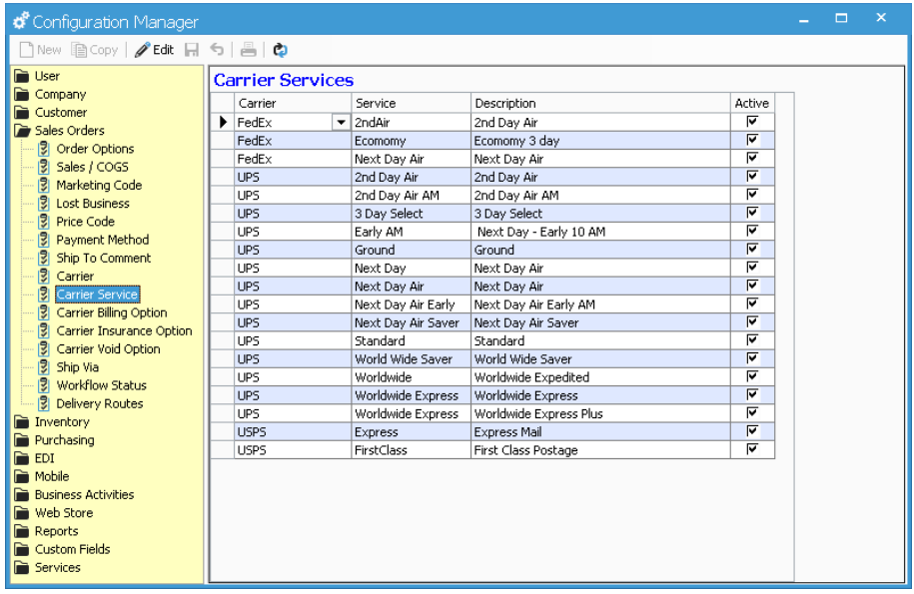The image size is (914, 594).
Task: Click the 'Next Day - Early 10 AM' description cell
Action: click(x=600, y=232)
